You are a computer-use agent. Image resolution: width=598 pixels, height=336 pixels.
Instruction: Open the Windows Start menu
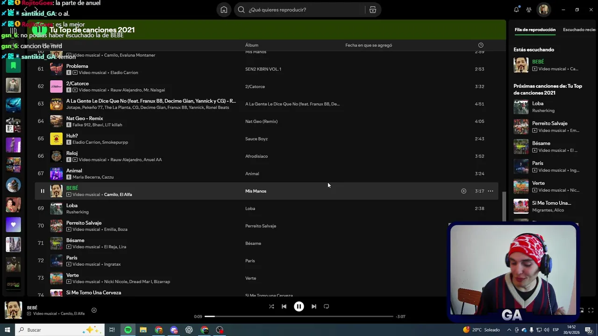pyautogui.click(x=7, y=330)
